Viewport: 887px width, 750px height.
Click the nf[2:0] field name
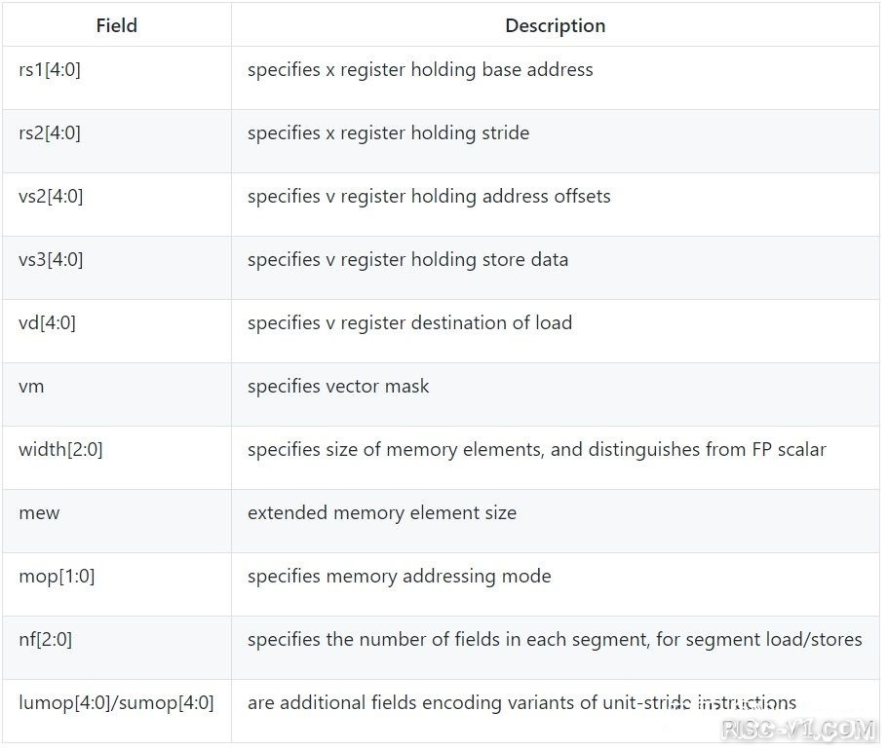tap(45, 639)
